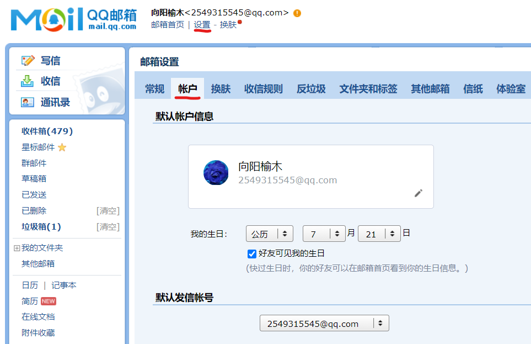Viewport: 531px width, 344px height.
Task: Click the orange warning icon next to email address
Action: 297,13
